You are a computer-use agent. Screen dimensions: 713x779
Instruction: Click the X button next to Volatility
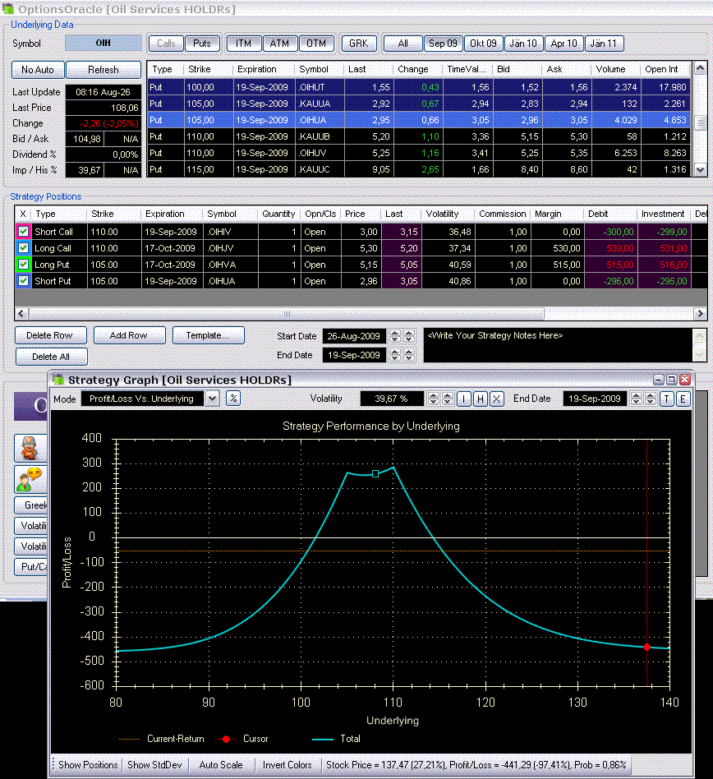(x=496, y=399)
